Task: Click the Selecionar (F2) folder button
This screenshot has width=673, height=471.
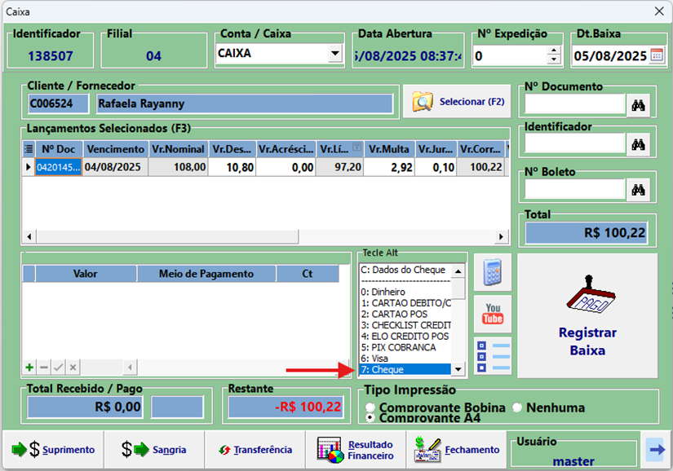Action: pos(458,102)
